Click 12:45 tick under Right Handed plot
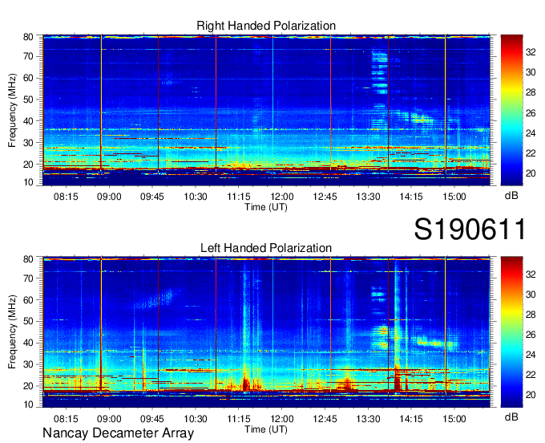Viewport: 545px width, 443px height. [x=325, y=197]
